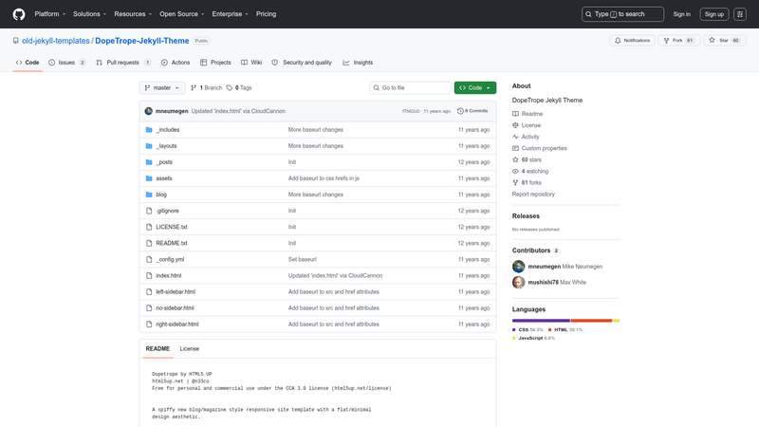Viewport: 759px width, 427px height.
Task: Open the _includes folder
Action: coord(168,130)
